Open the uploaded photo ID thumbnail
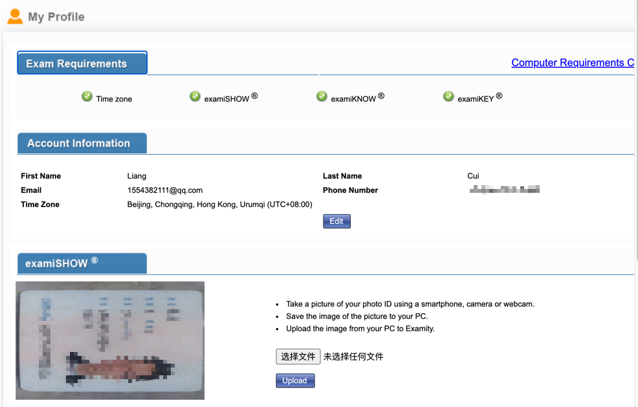This screenshot has width=638, height=407. pos(110,340)
